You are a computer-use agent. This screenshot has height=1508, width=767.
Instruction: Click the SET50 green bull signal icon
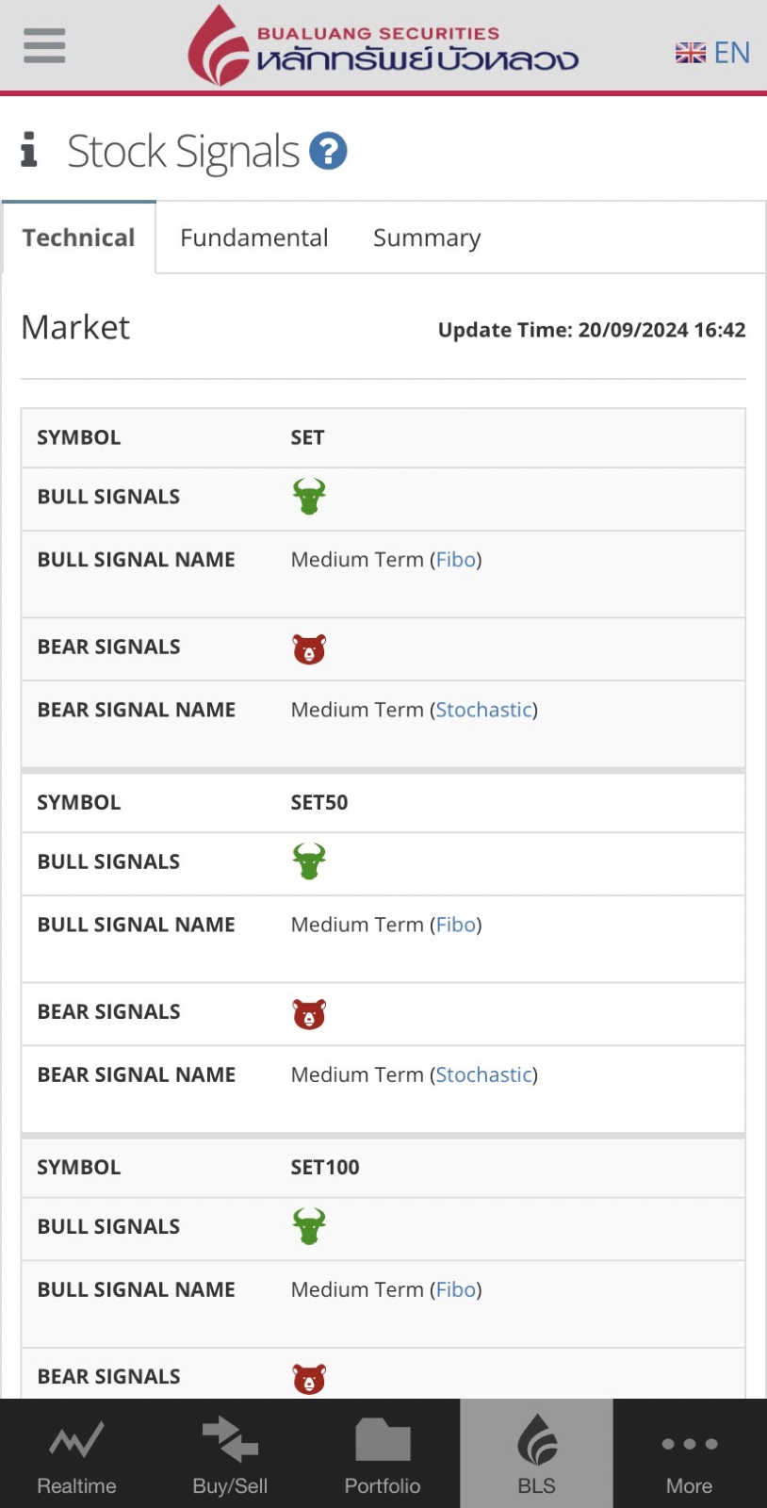308,861
